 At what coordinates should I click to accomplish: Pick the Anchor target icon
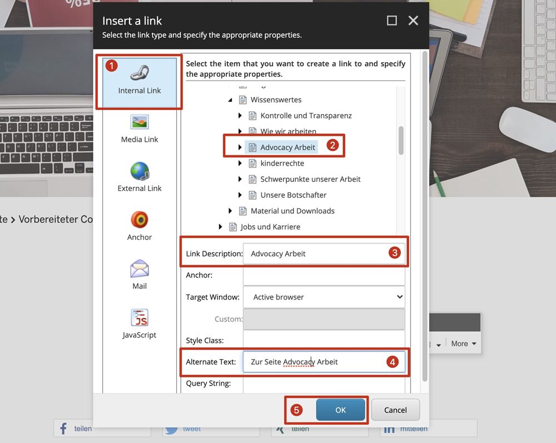coord(140,220)
